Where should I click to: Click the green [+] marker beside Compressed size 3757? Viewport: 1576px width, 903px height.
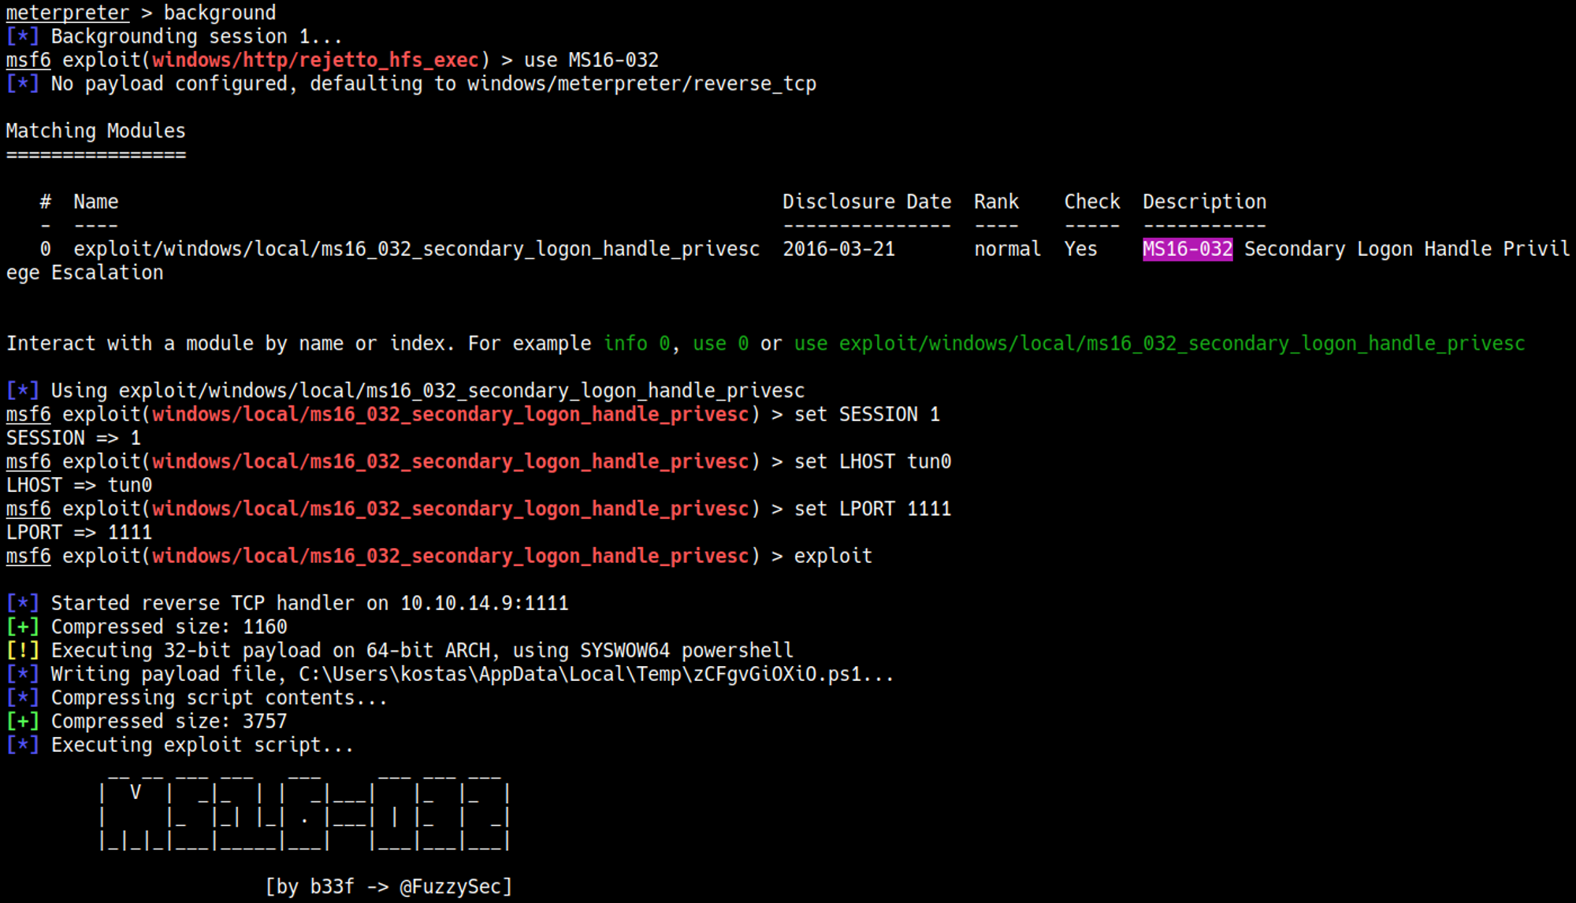coord(22,721)
